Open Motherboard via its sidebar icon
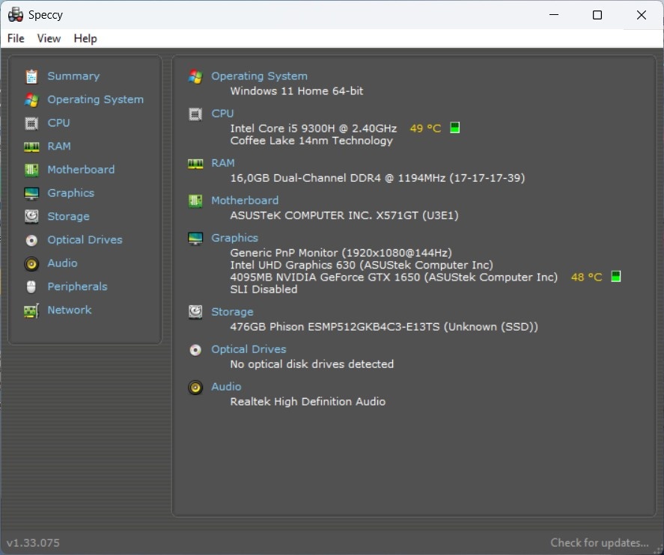 (x=31, y=170)
